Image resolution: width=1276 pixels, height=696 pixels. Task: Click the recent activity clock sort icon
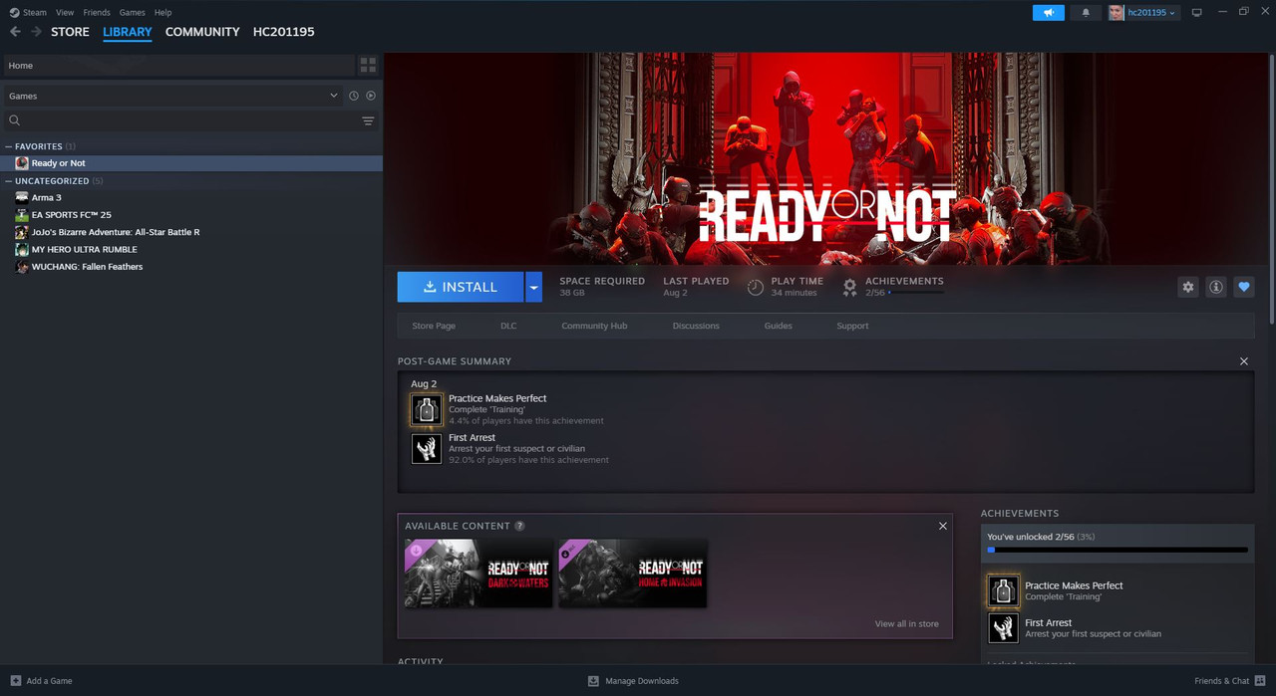pyautogui.click(x=354, y=96)
